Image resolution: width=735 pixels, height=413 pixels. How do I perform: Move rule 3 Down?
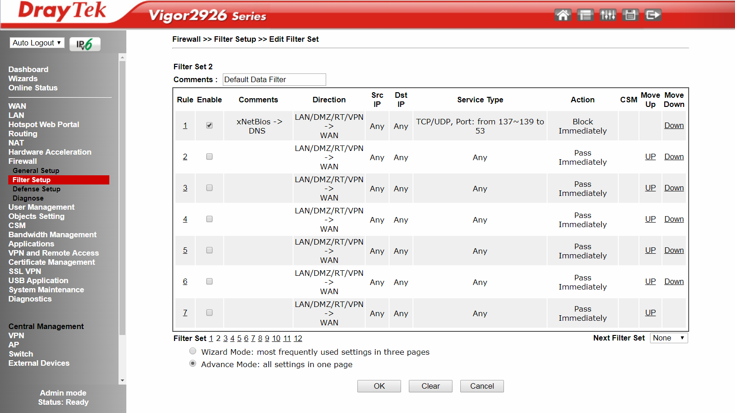pos(674,188)
